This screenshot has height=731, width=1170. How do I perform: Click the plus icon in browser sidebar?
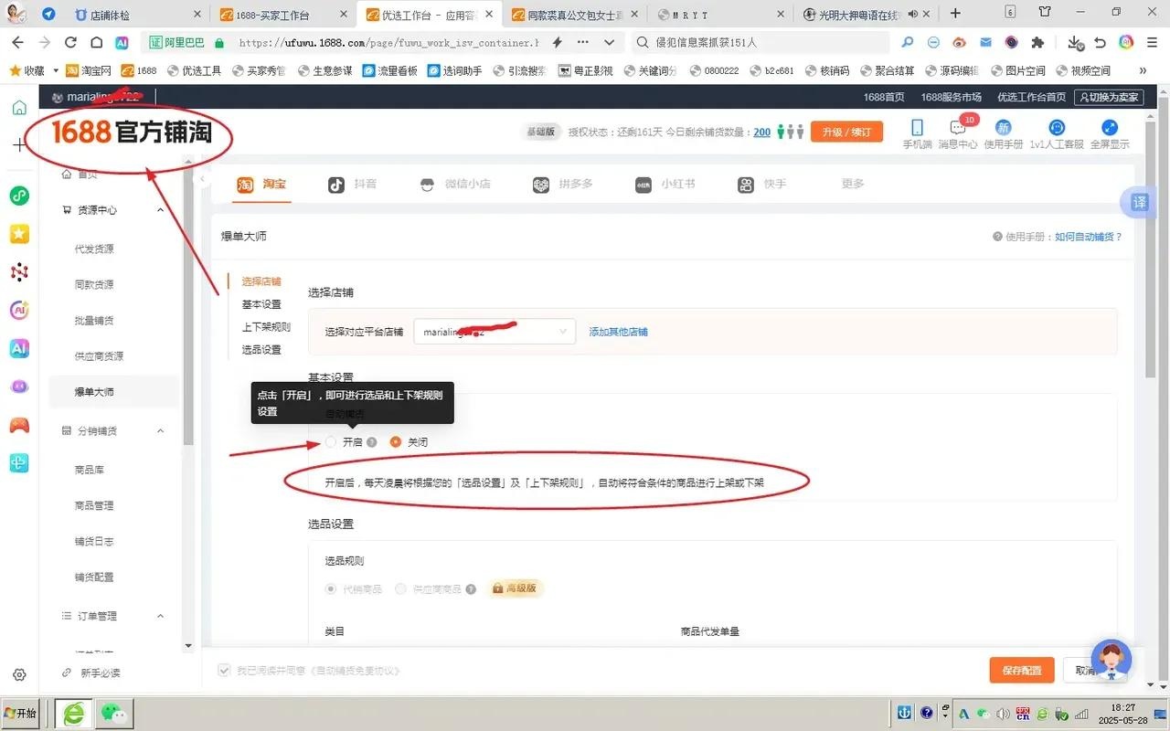click(x=19, y=144)
